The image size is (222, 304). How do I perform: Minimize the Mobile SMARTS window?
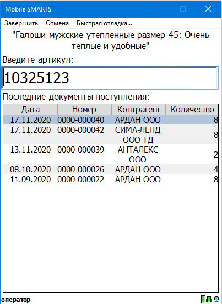[x=158, y=9]
